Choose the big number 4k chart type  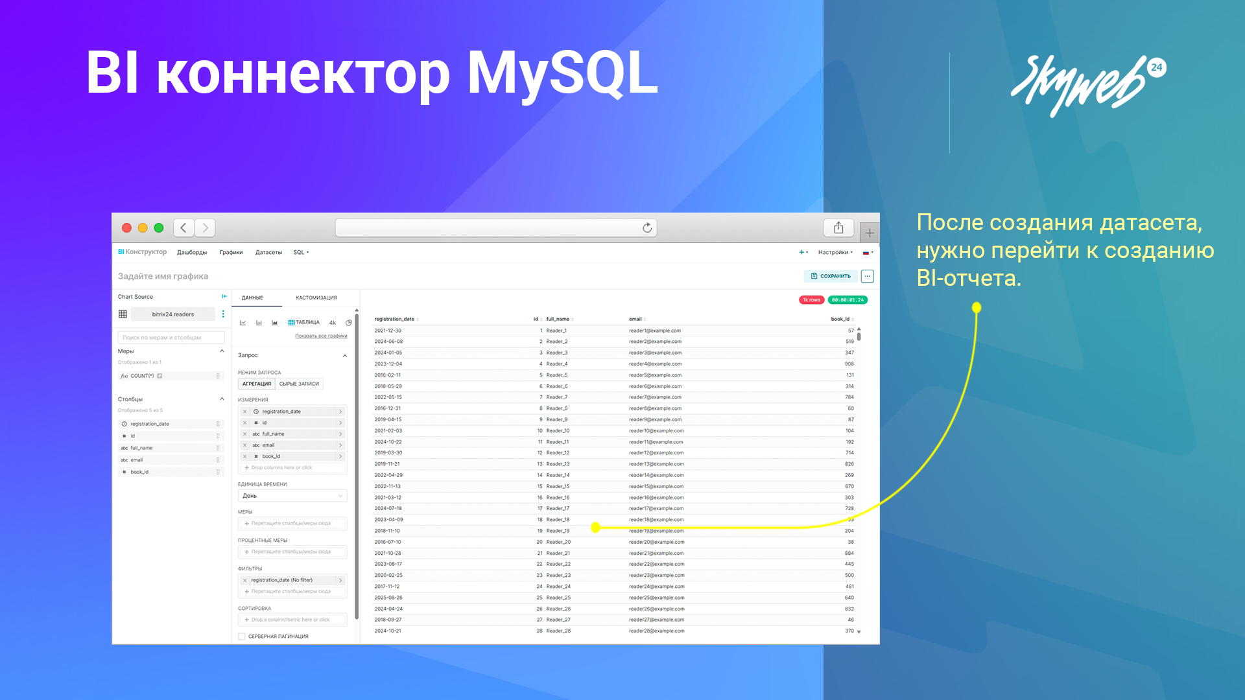point(333,323)
